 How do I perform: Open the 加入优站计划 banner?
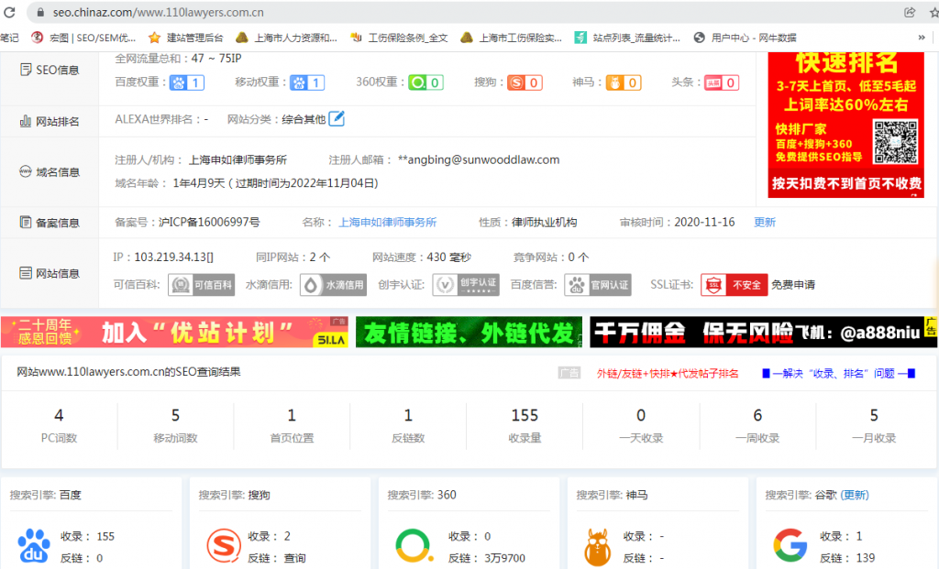point(174,332)
